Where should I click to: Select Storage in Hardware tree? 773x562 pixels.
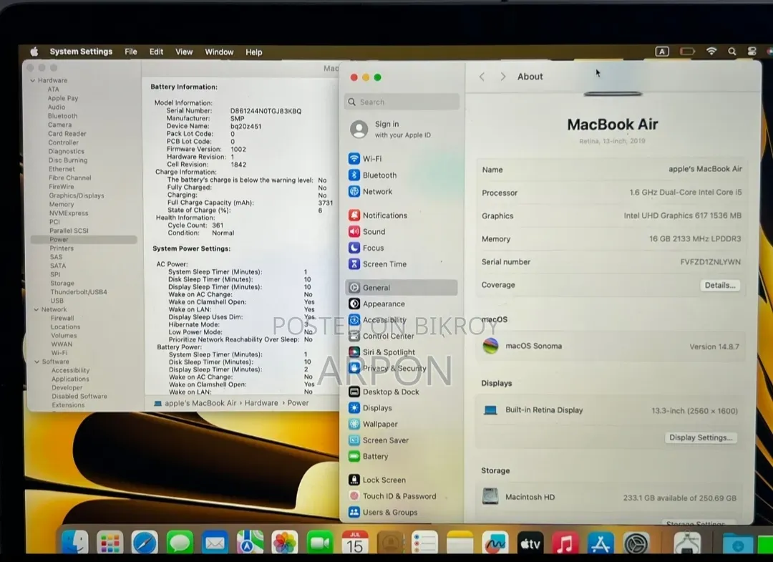pyautogui.click(x=62, y=283)
